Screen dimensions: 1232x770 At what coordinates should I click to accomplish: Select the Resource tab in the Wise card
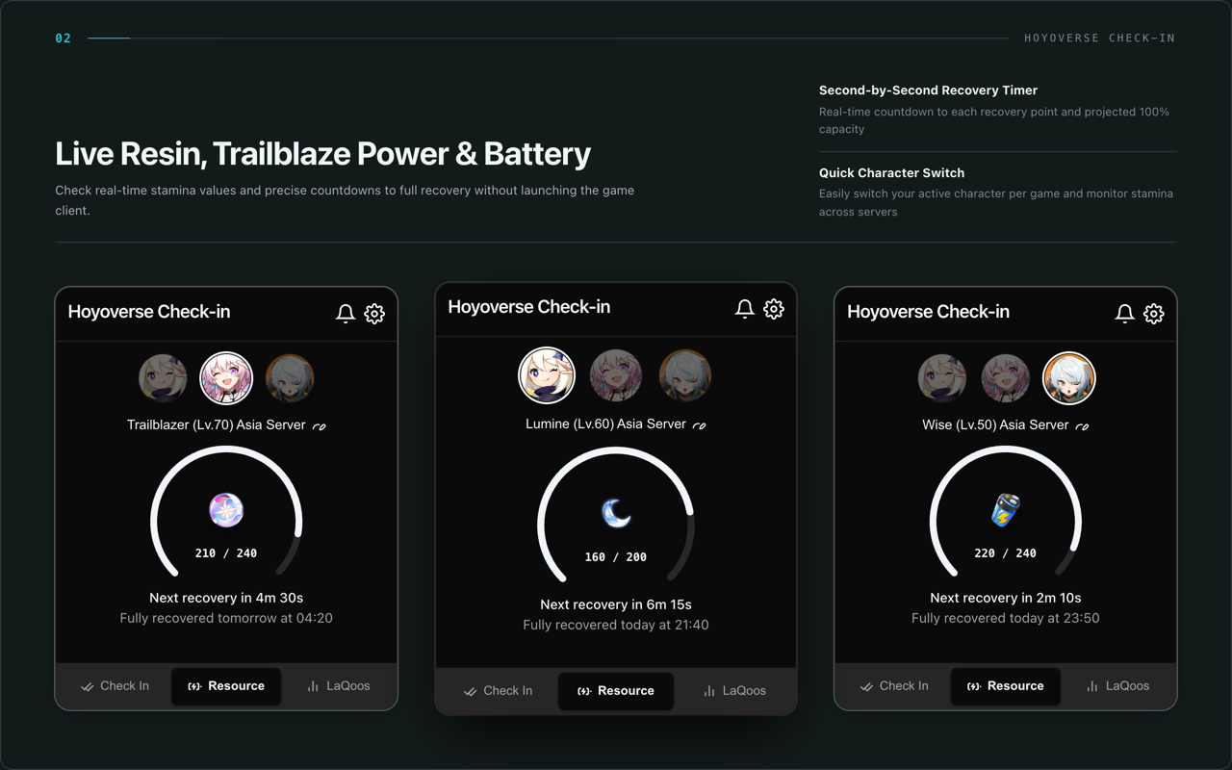[1006, 686]
